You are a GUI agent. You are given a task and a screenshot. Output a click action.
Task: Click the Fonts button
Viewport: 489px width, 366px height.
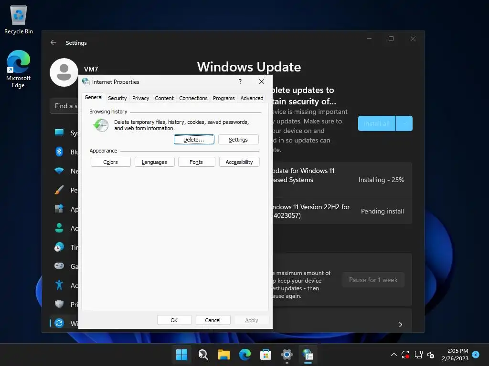pos(196,162)
